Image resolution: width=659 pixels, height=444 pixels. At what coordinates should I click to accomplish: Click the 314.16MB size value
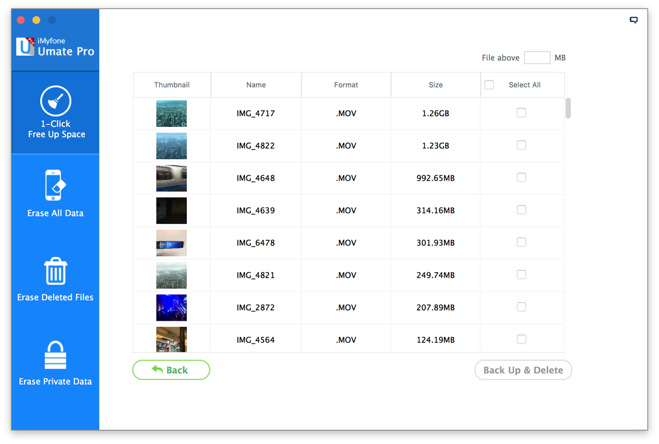[436, 210]
